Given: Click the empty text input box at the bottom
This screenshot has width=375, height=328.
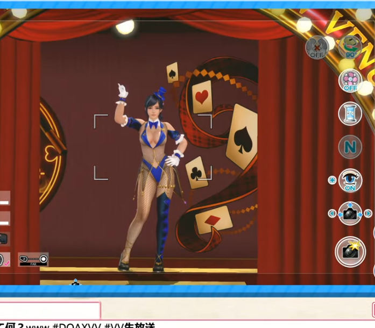Looking at the screenshot, I should 49,311.
